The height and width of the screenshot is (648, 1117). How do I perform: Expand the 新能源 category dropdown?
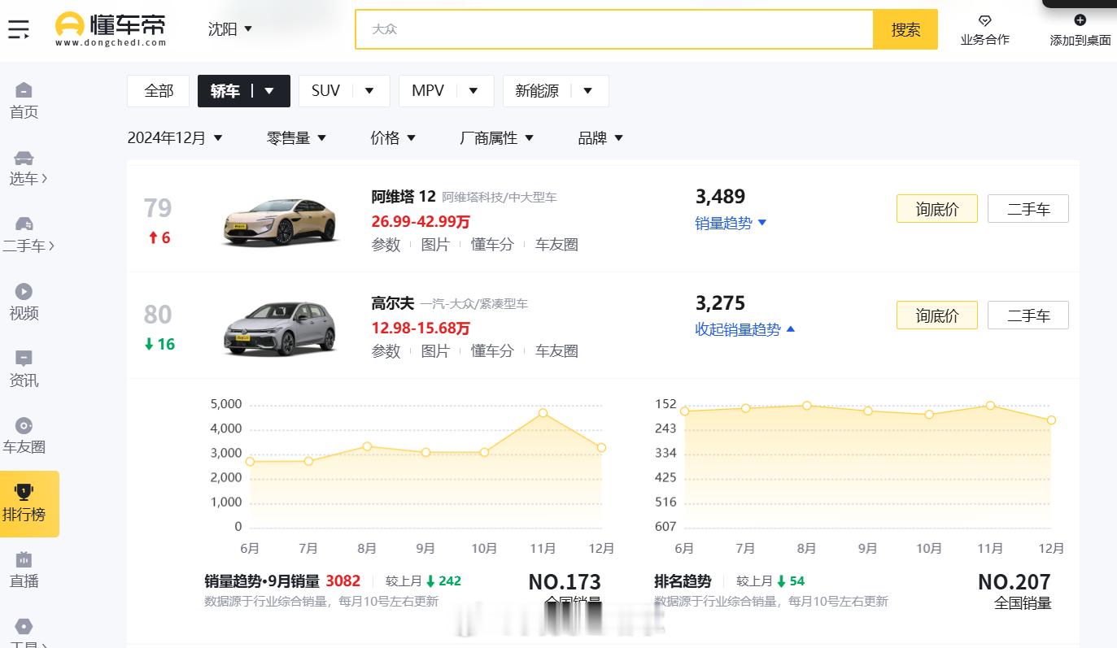[x=588, y=91]
